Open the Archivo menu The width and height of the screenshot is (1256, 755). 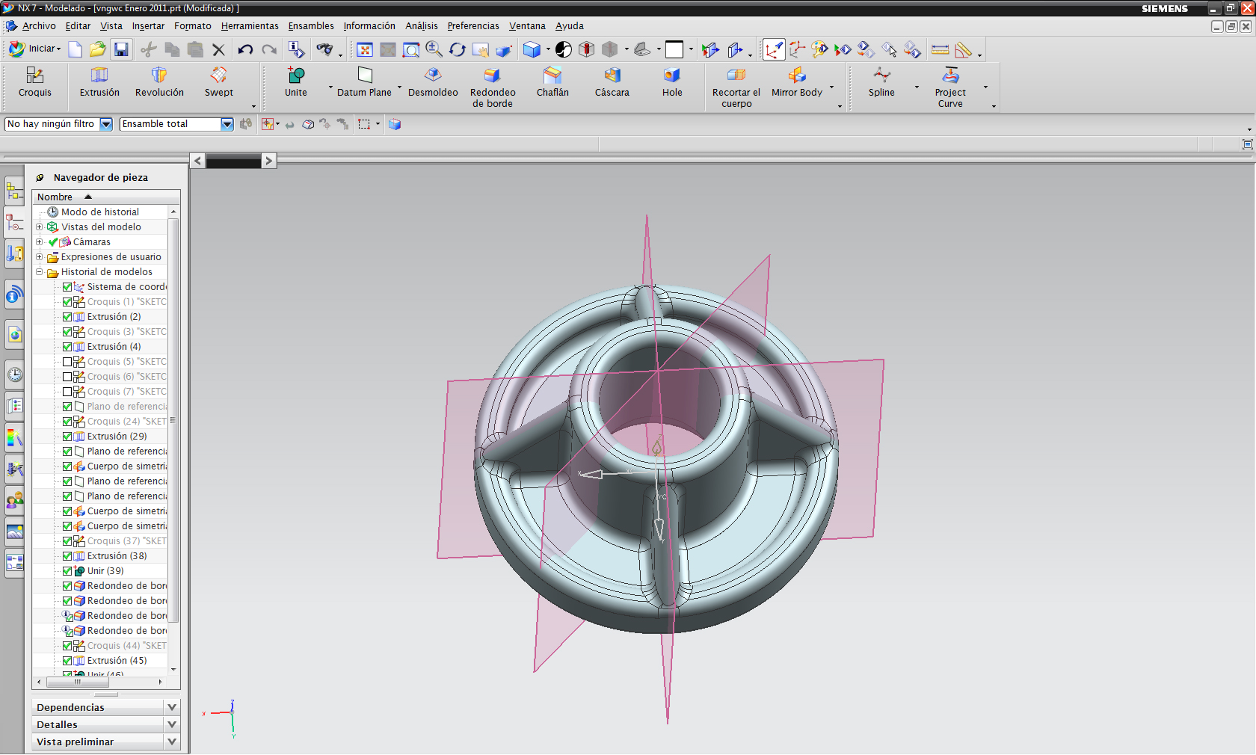point(39,26)
